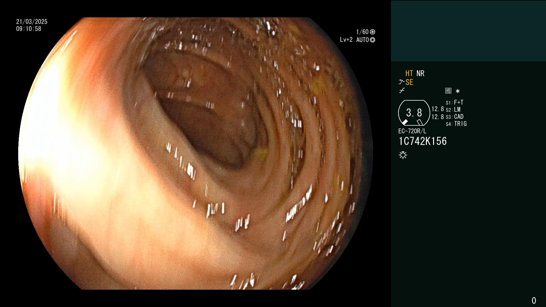546x307 pixels.
Task: Click the Lv+2 brightness level text
Action: (346, 40)
